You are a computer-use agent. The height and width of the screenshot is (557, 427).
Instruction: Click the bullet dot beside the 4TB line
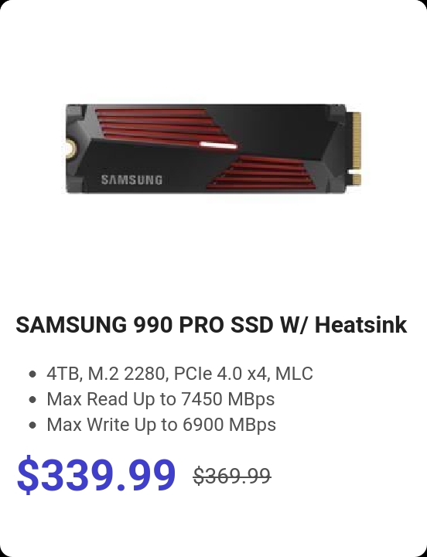click(32, 374)
